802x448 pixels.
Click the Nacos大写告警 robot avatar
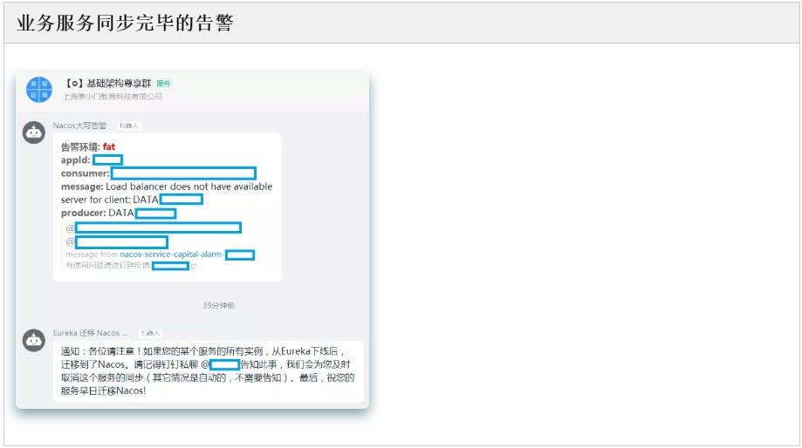coord(34,132)
